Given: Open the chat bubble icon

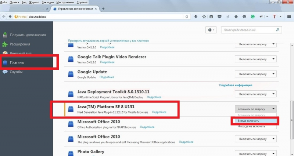Looking at the screenshot, I should [x=244, y=17].
